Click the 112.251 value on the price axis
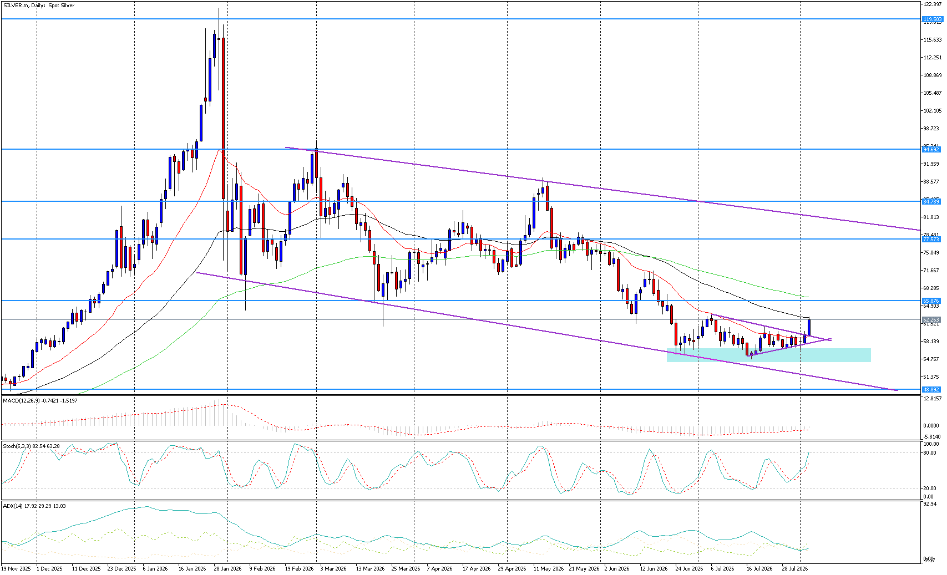 (931, 57)
